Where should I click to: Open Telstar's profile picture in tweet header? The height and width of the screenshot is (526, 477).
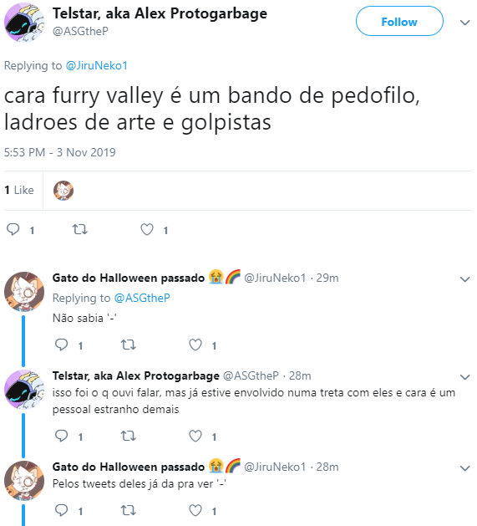tap(24, 23)
